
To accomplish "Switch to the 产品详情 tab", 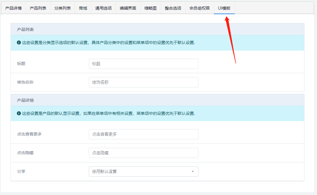I will click(13, 8).
